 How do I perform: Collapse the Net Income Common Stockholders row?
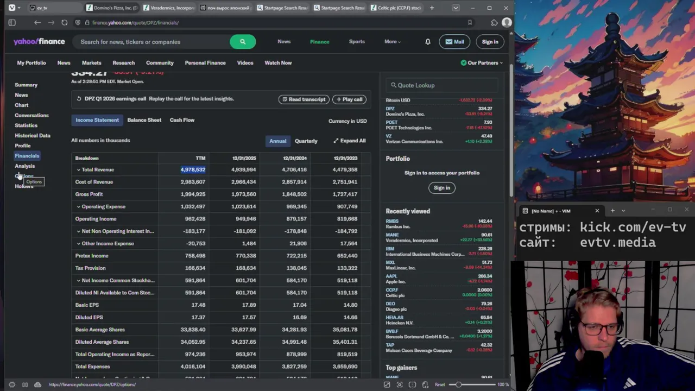tap(78, 280)
